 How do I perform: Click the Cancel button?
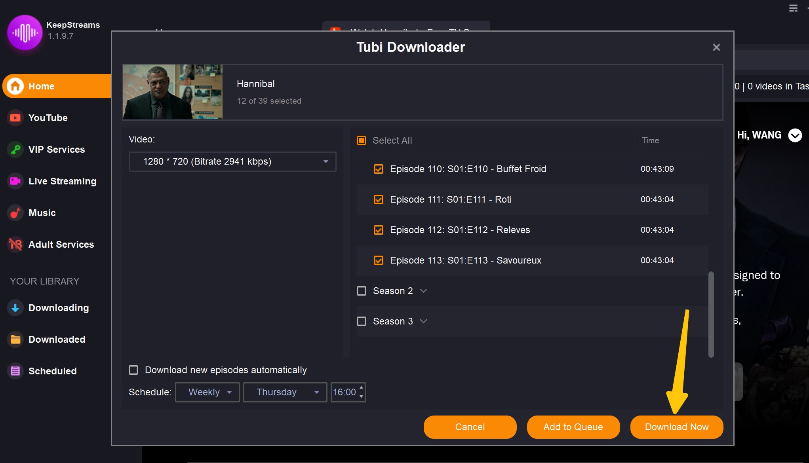(x=470, y=427)
